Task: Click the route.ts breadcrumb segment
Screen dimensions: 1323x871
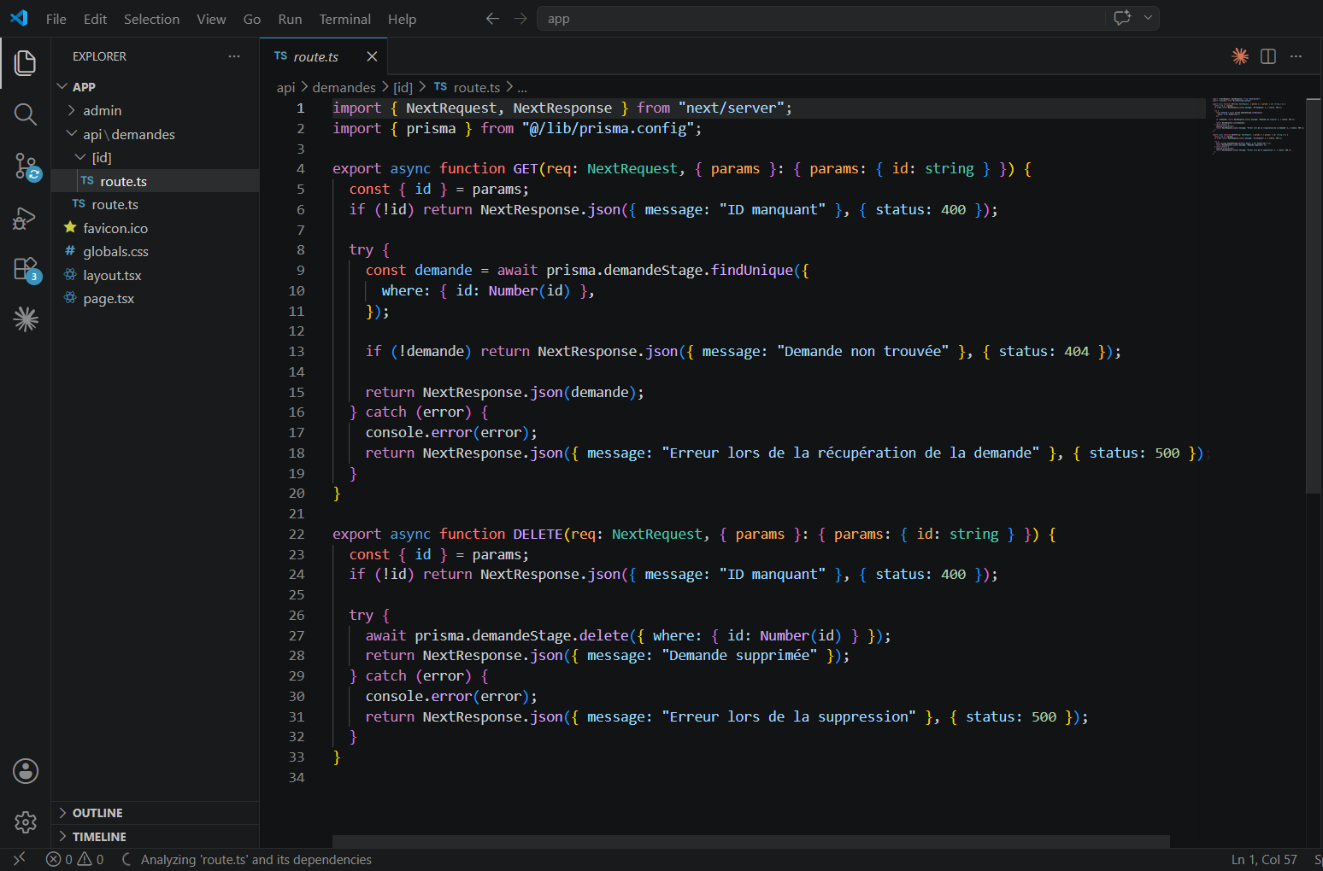Action: click(x=467, y=87)
